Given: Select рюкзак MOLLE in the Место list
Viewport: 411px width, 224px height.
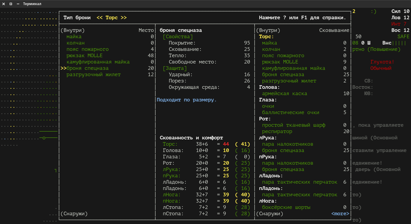Looking at the screenshot, I should click(110, 56).
